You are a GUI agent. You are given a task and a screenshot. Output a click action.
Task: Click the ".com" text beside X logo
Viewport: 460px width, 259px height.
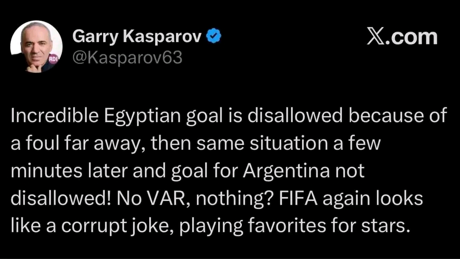tap(411, 37)
